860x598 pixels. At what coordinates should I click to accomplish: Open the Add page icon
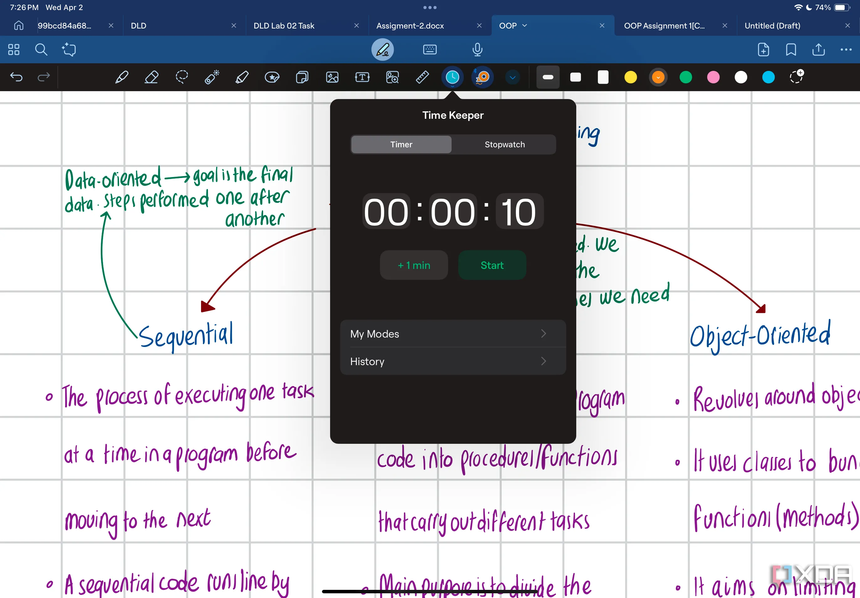[763, 50]
